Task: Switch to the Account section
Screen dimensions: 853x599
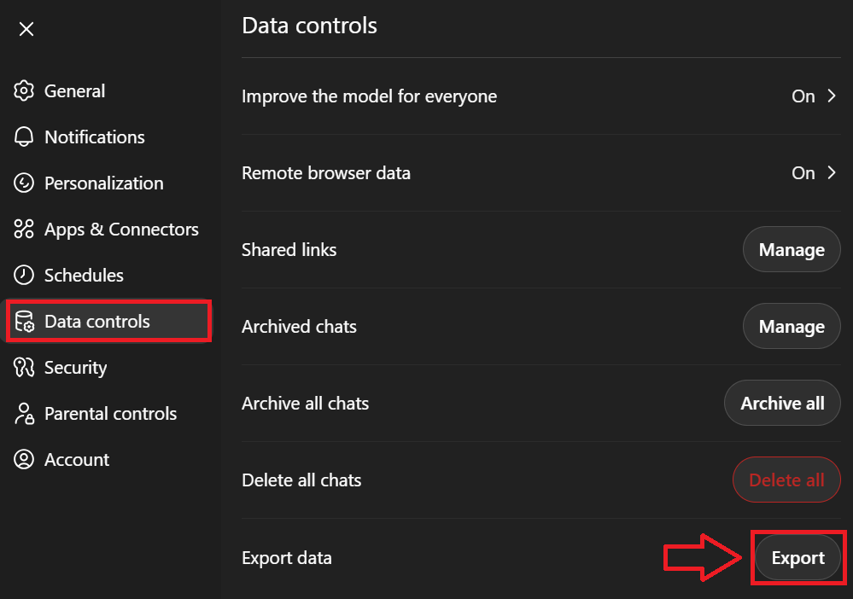Action: tap(76, 459)
